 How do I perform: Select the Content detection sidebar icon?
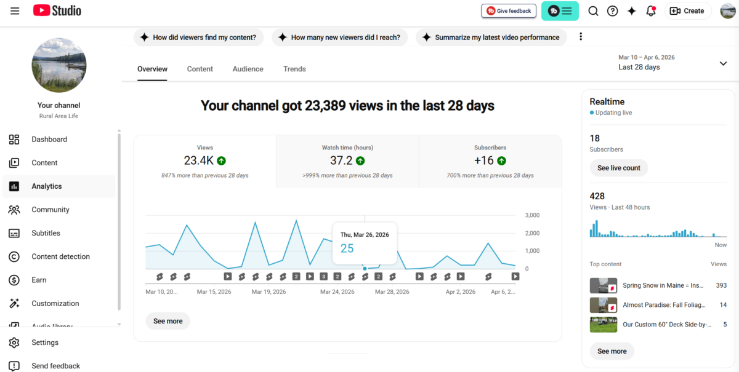14,256
